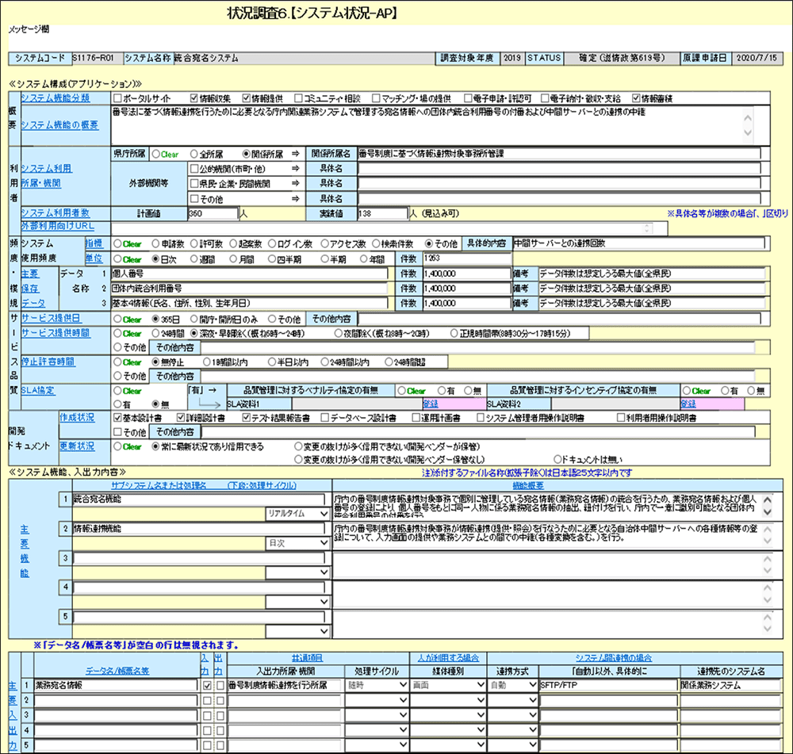Open the 機能概要 header link
Image resolution: width=793 pixels, height=754 pixels.
click(x=528, y=485)
